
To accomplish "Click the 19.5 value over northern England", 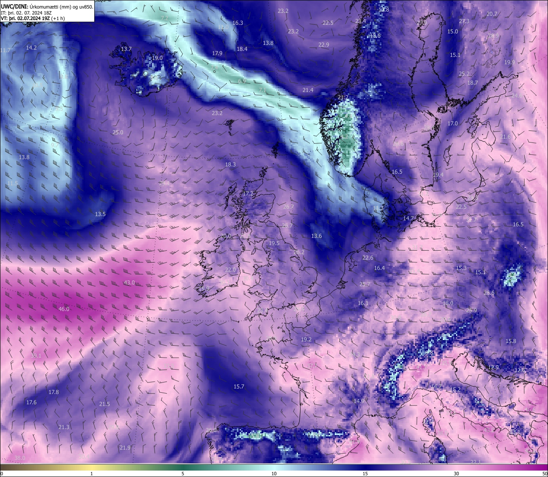I will 274,243.
